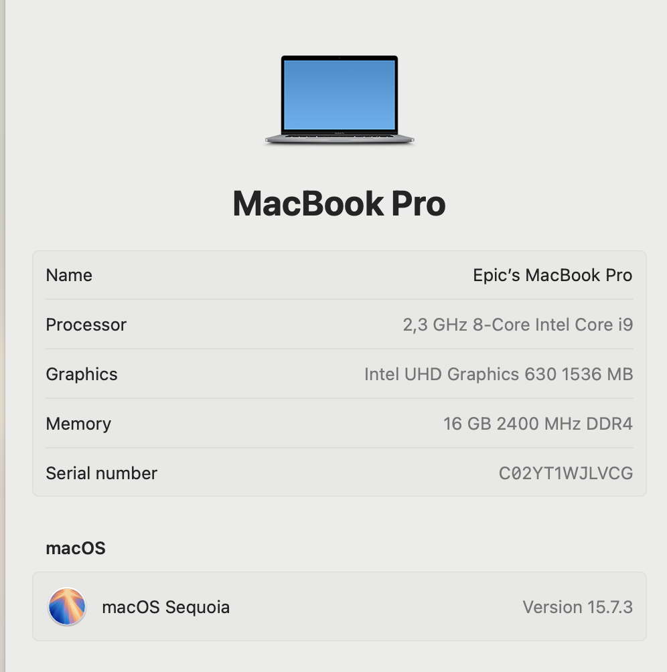Click the Epic's MacBook Pro name field
This screenshot has height=672, width=667.
(x=552, y=275)
